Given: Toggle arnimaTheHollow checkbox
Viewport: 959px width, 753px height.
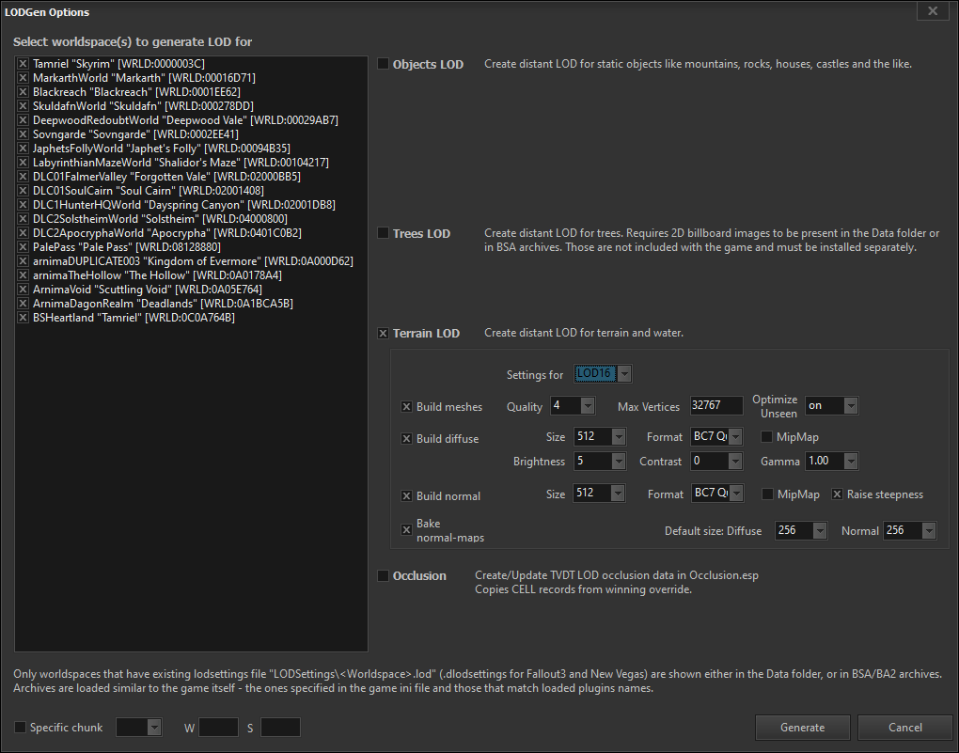Looking at the screenshot, I should [x=23, y=275].
